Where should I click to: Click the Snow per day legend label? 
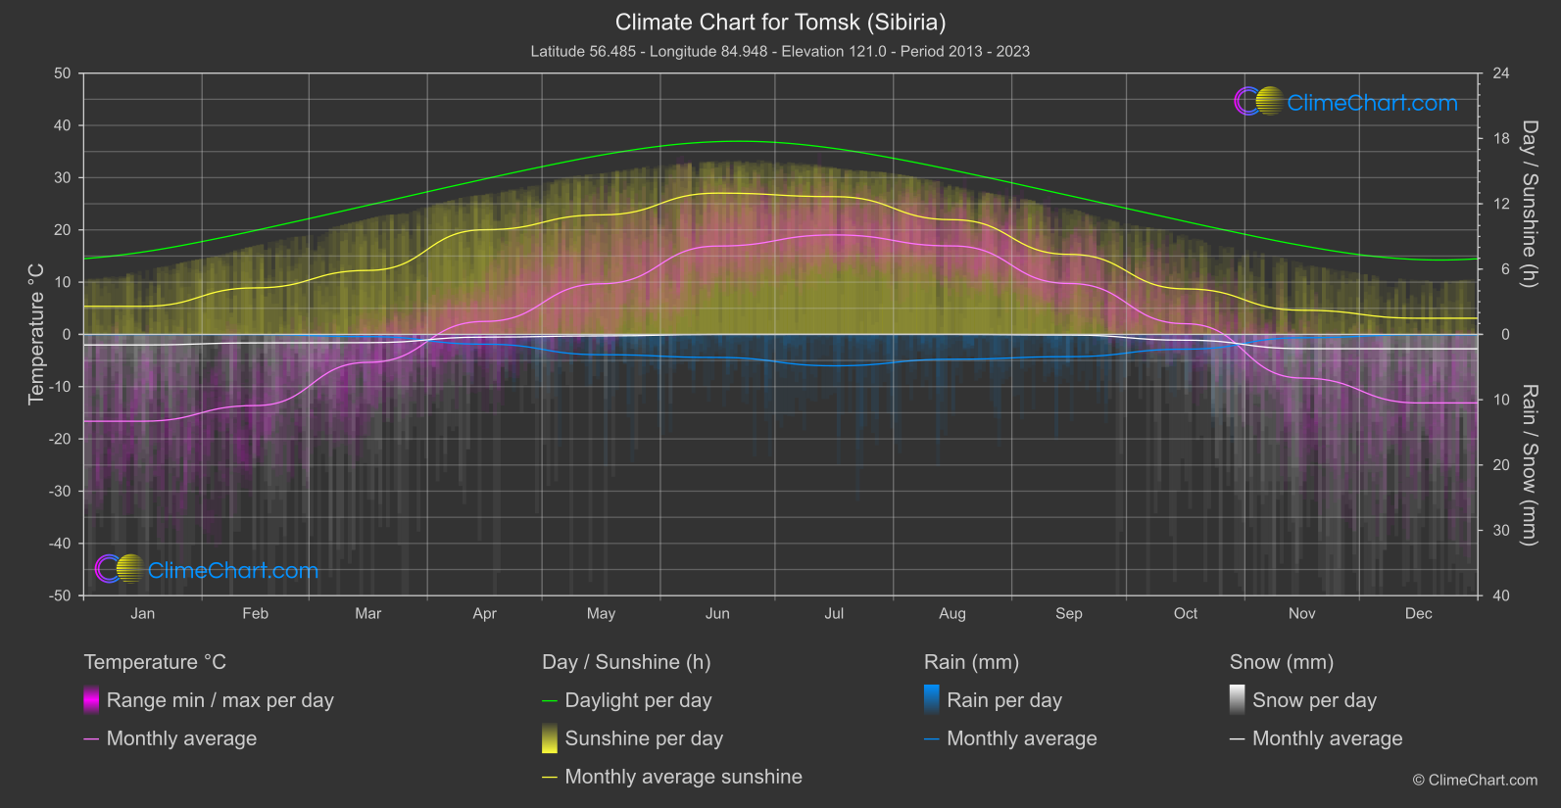(1315, 700)
